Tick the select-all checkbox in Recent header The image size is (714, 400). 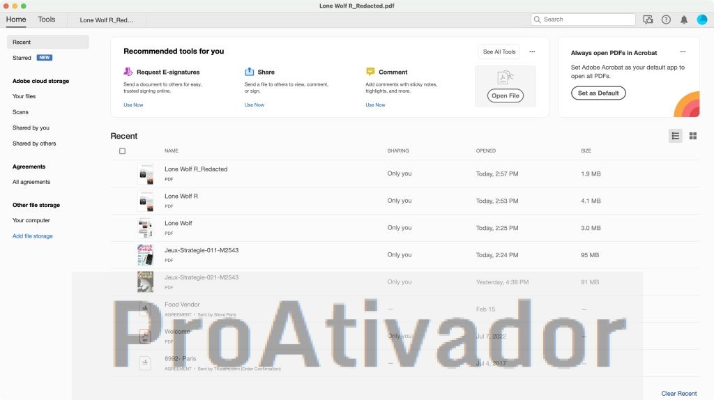123,151
